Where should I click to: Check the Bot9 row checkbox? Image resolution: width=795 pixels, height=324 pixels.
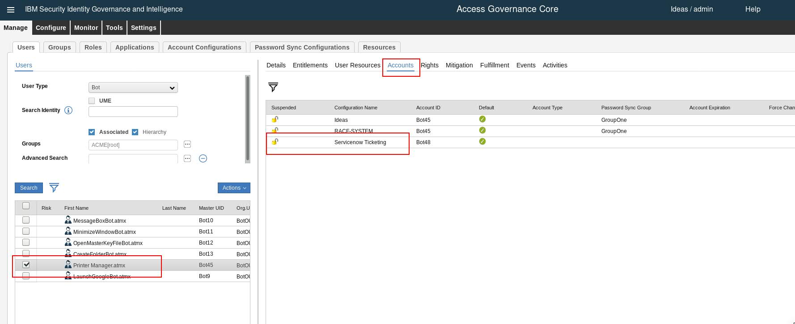[26, 276]
